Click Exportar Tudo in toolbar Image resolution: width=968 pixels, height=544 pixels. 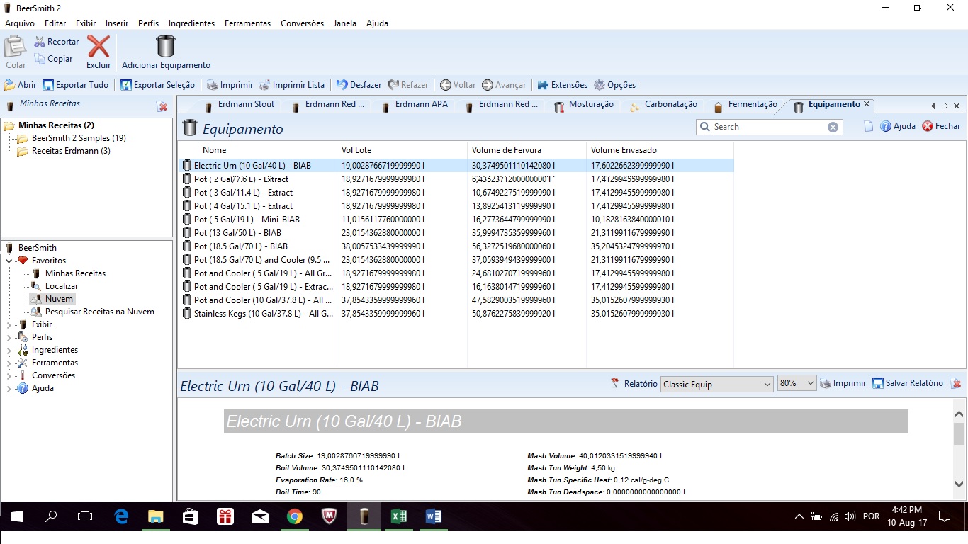coord(75,85)
